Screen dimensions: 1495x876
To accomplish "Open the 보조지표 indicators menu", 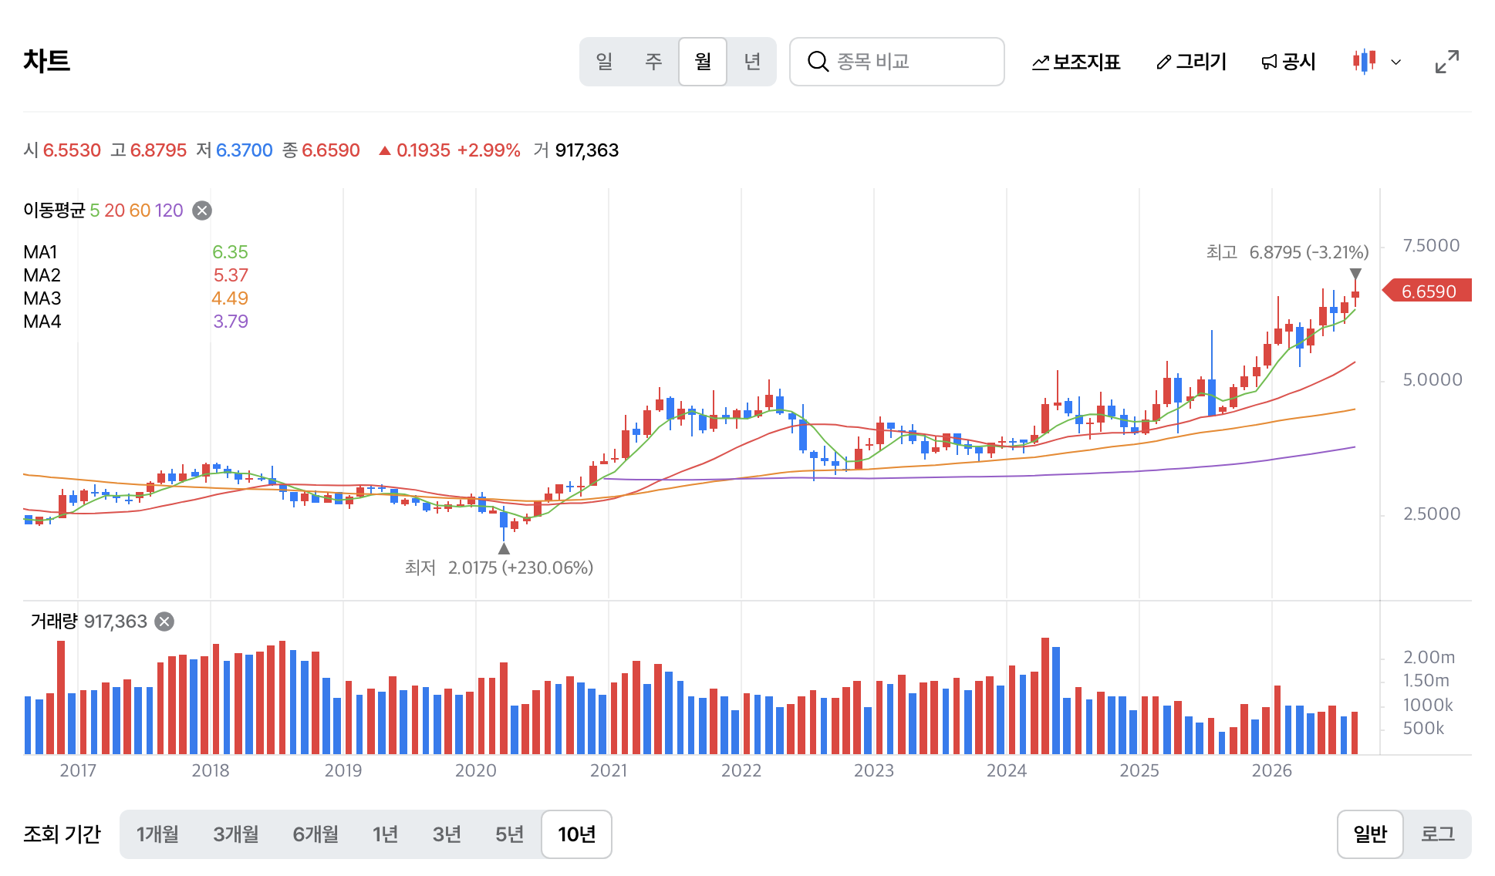I will click(1075, 62).
